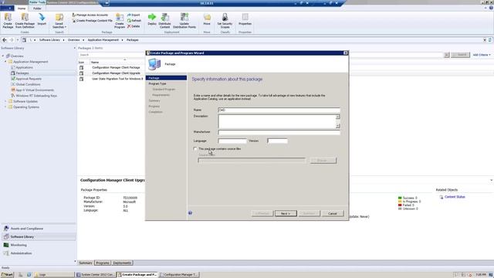The height and width of the screenshot is (278, 494).
Task: Select Approval Requests in the tree
Action: pos(29,79)
